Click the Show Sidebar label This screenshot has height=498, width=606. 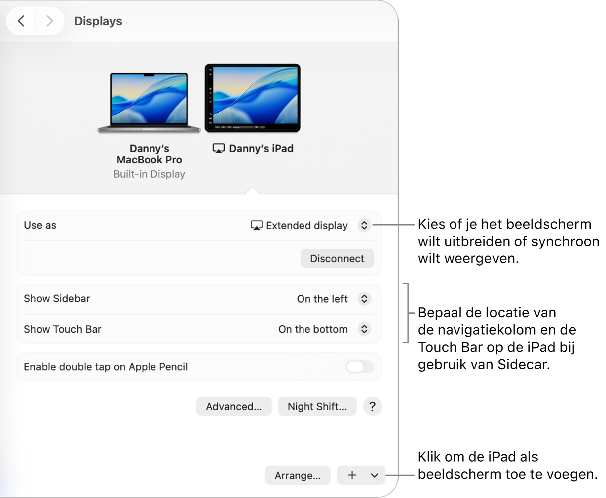click(x=57, y=299)
